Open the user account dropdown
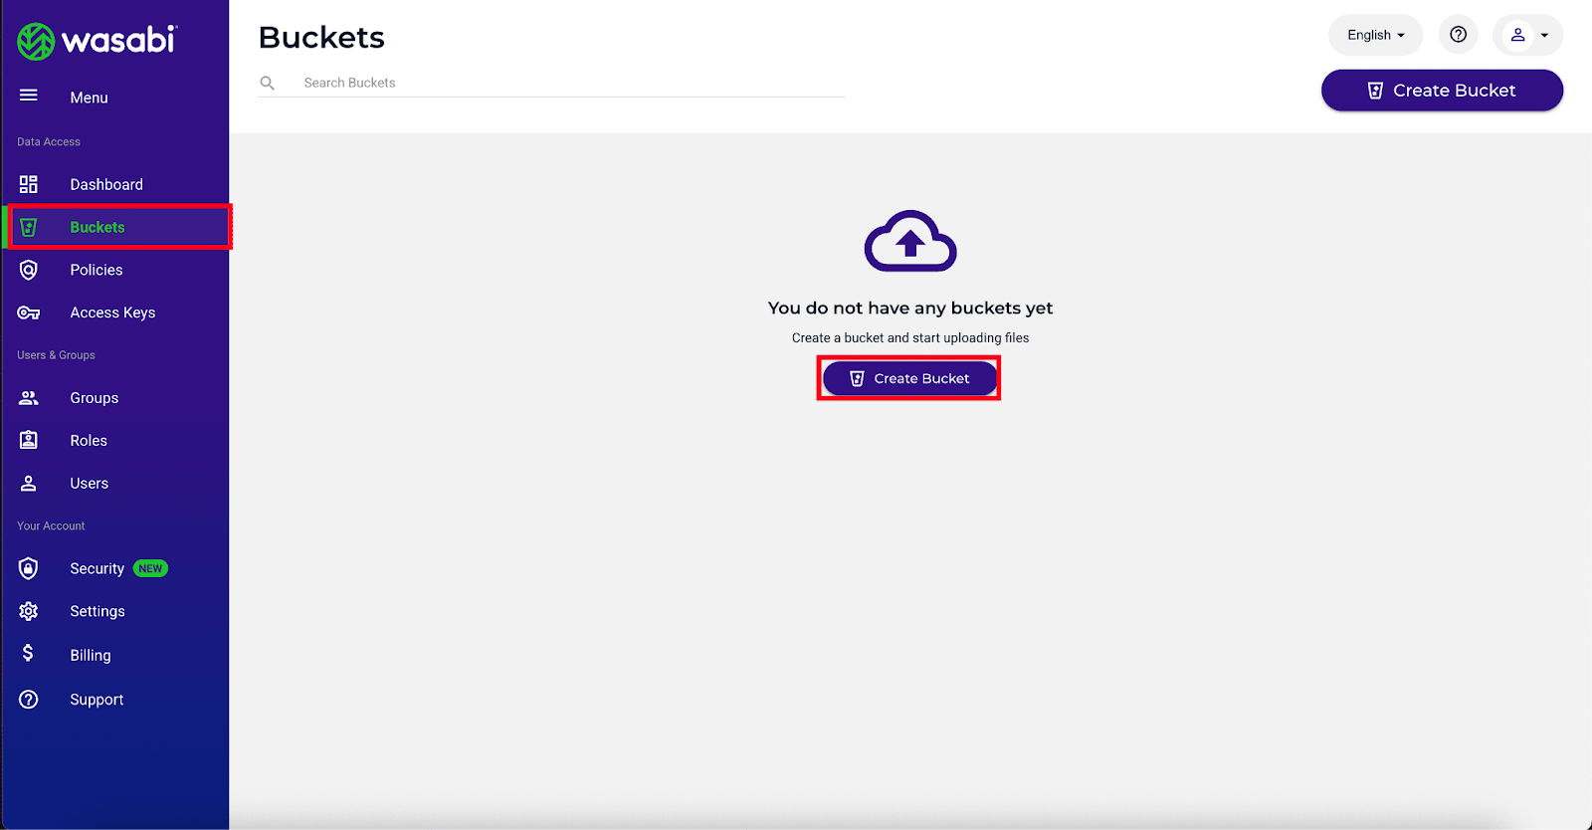 pyautogui.click(x=1527, y=35)
